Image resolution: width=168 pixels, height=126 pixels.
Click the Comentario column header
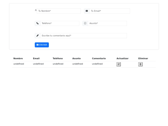(99, 58)
